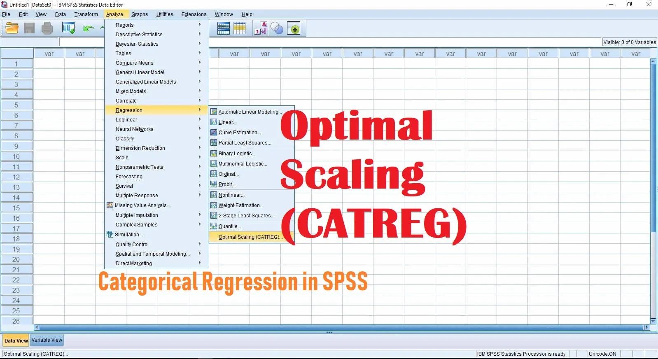
Task: Click the vertical scrollbar down arrow
Action: point(653,321)
